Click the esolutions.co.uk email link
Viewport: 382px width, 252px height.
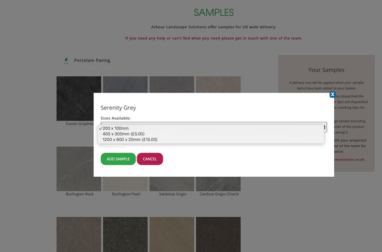(349, 160)
